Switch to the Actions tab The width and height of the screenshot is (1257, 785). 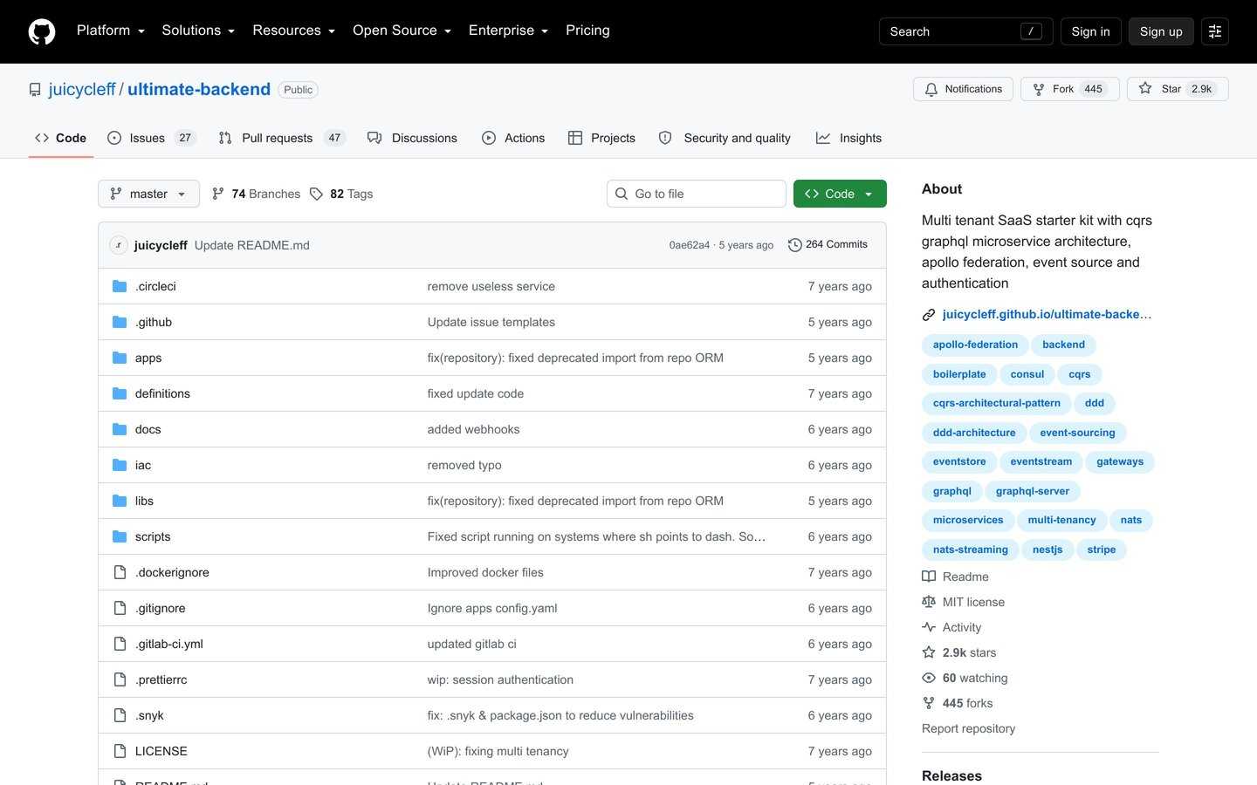[x=513, y=138]
